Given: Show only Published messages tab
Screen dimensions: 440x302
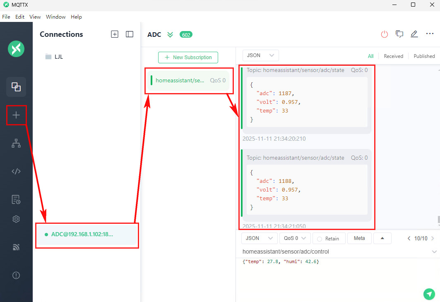Looking at the screenshot, I should [x=424, y=56].
